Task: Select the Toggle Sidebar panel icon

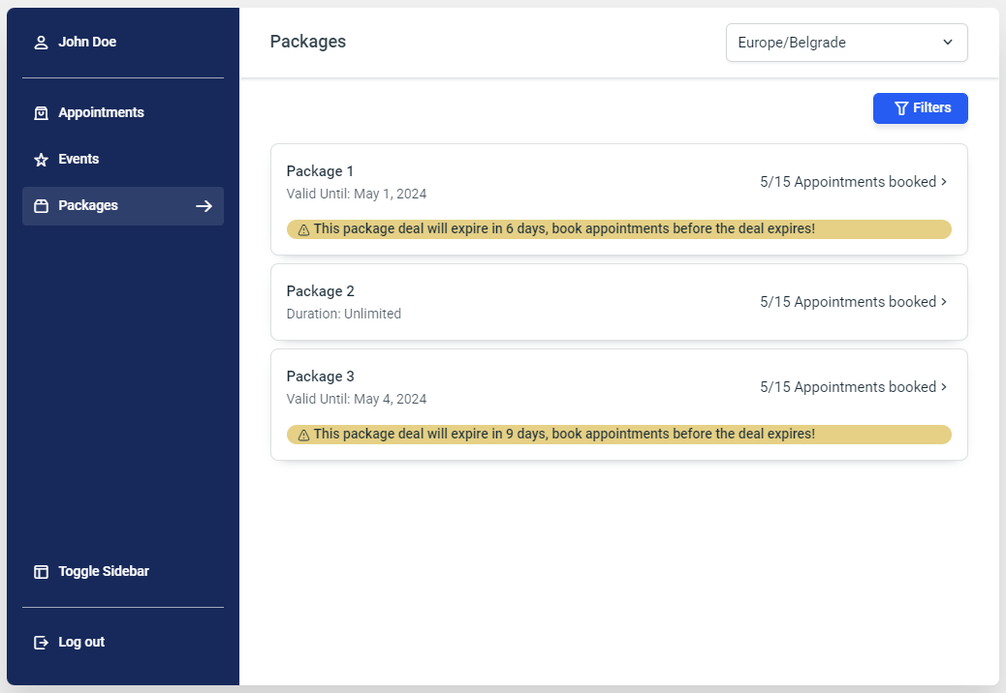Action: click(41, 571)
